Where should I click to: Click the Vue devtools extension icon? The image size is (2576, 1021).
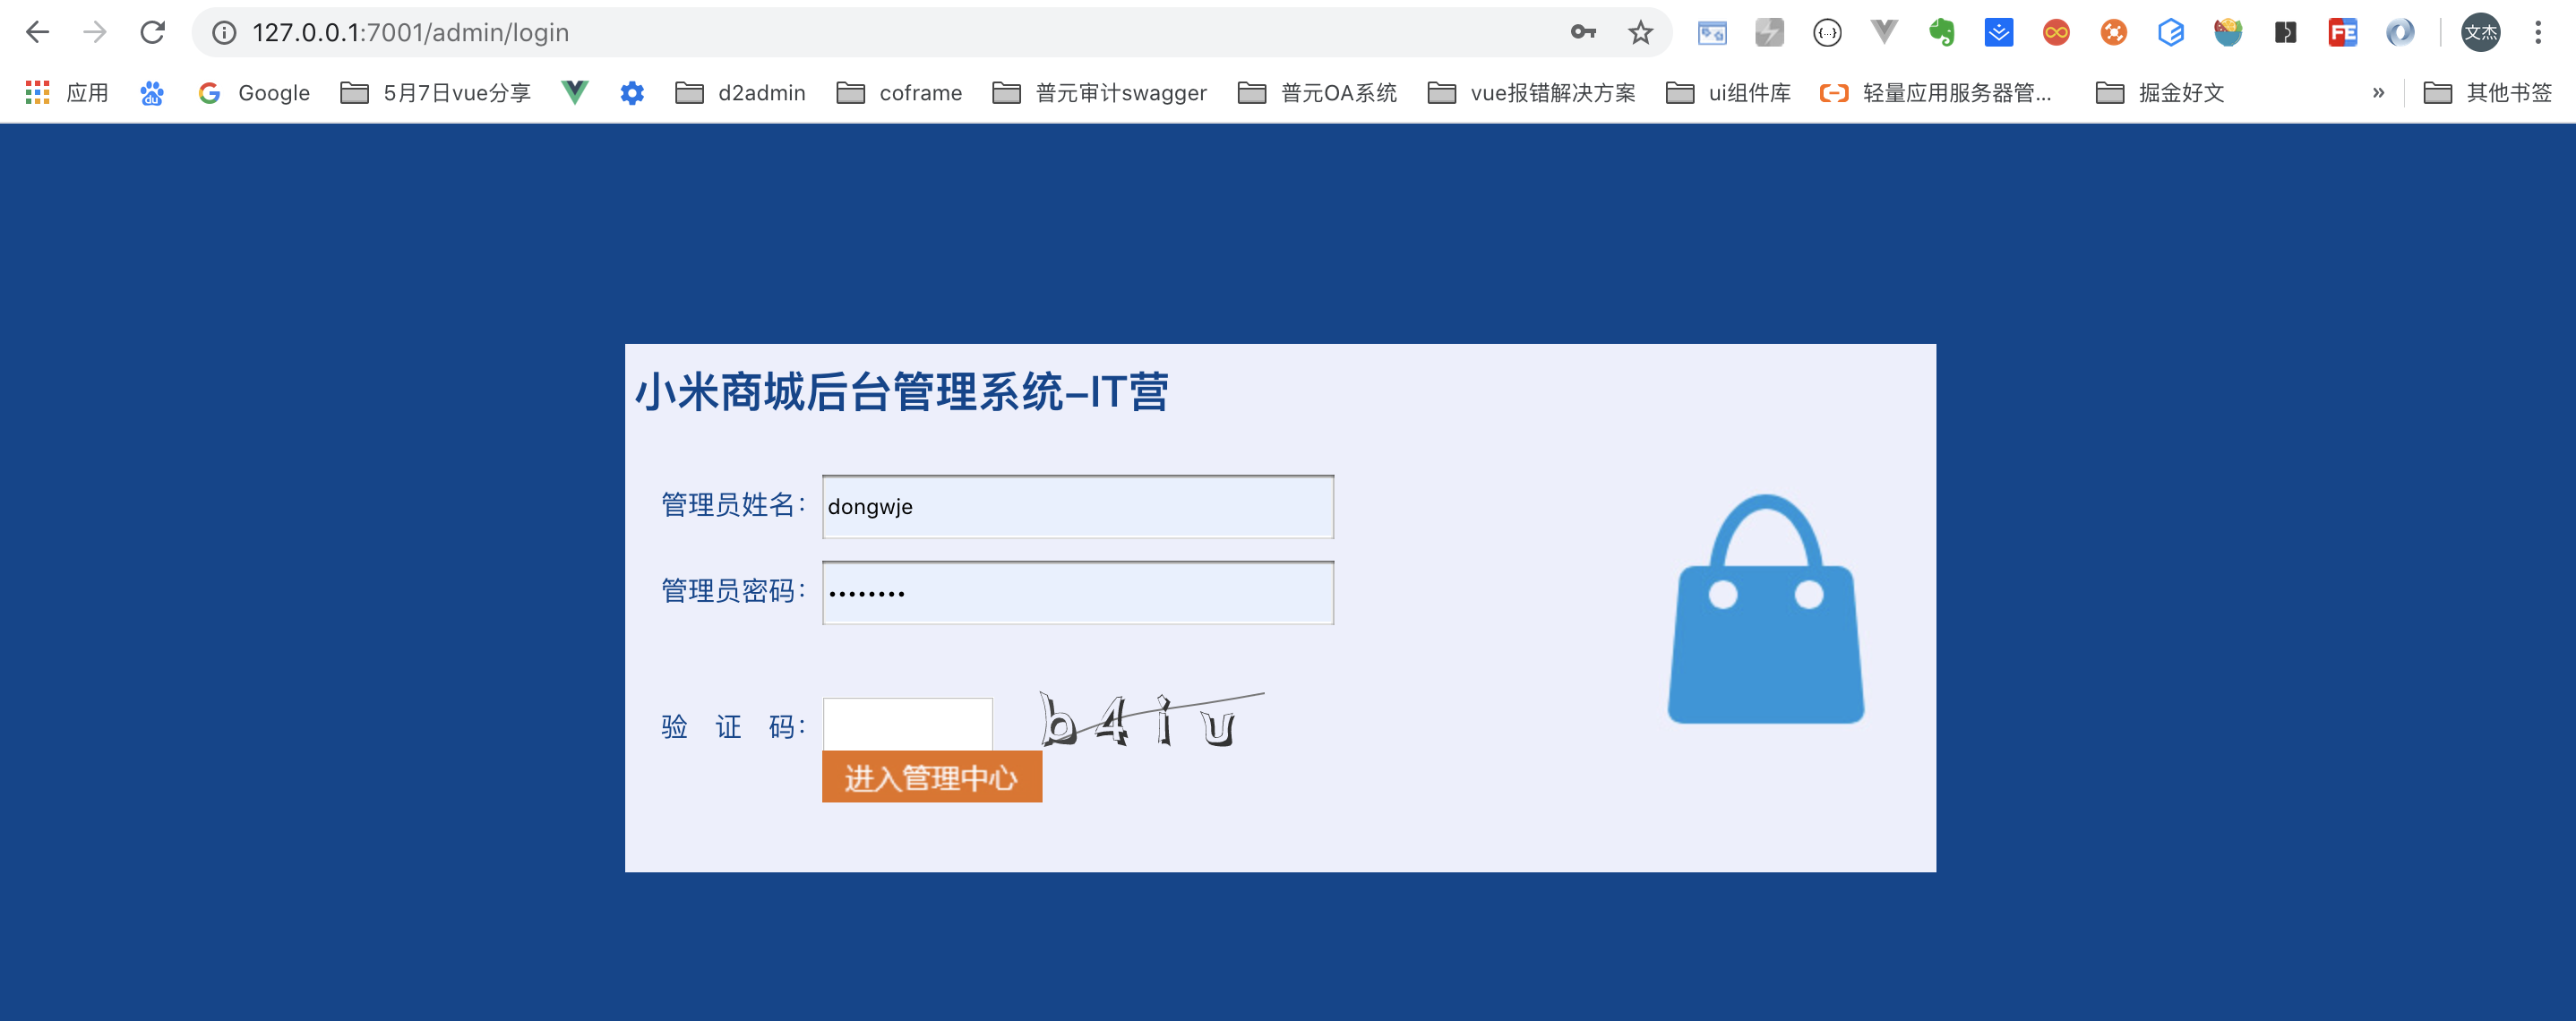tap(1884, 33)
